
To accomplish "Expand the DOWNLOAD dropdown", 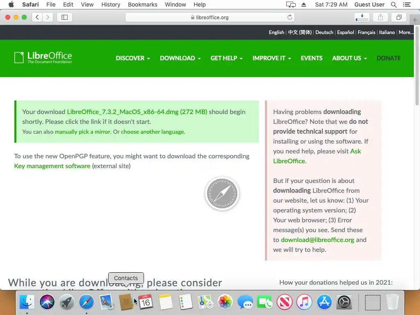I will pos(180,58).
